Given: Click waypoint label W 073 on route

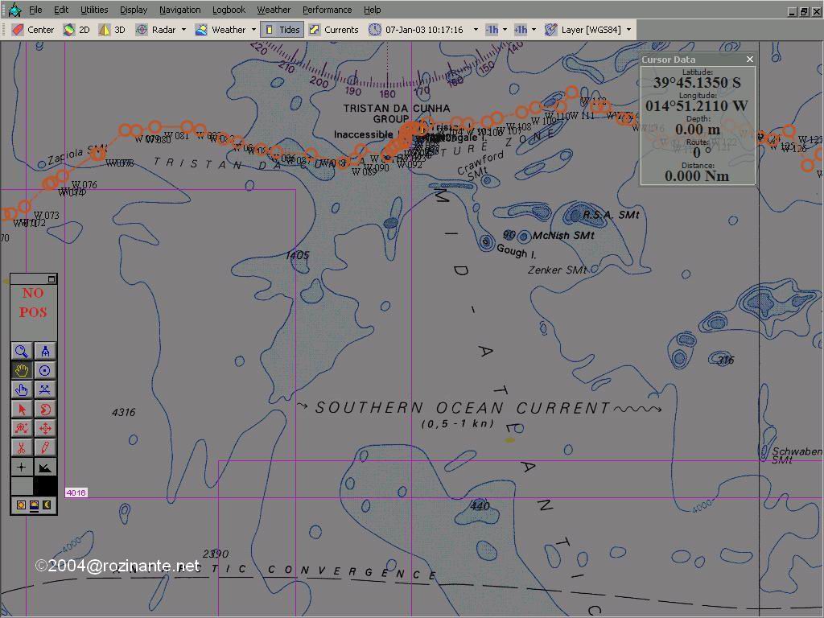Looking at the screenshot, I should (x=46, y=215).
